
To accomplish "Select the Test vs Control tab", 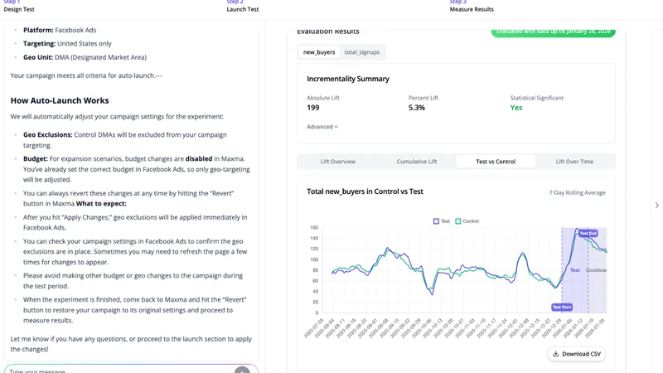I will pyautogui.click(x=496, y=162).
